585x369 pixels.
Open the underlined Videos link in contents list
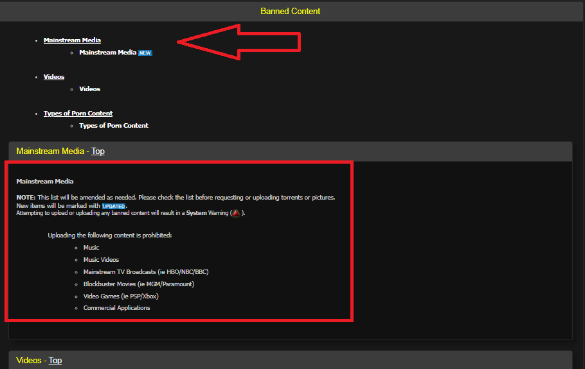(54, 77)
